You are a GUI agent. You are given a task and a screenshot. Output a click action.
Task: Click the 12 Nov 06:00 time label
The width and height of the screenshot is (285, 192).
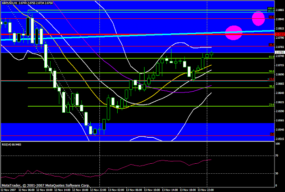point(26,190)
